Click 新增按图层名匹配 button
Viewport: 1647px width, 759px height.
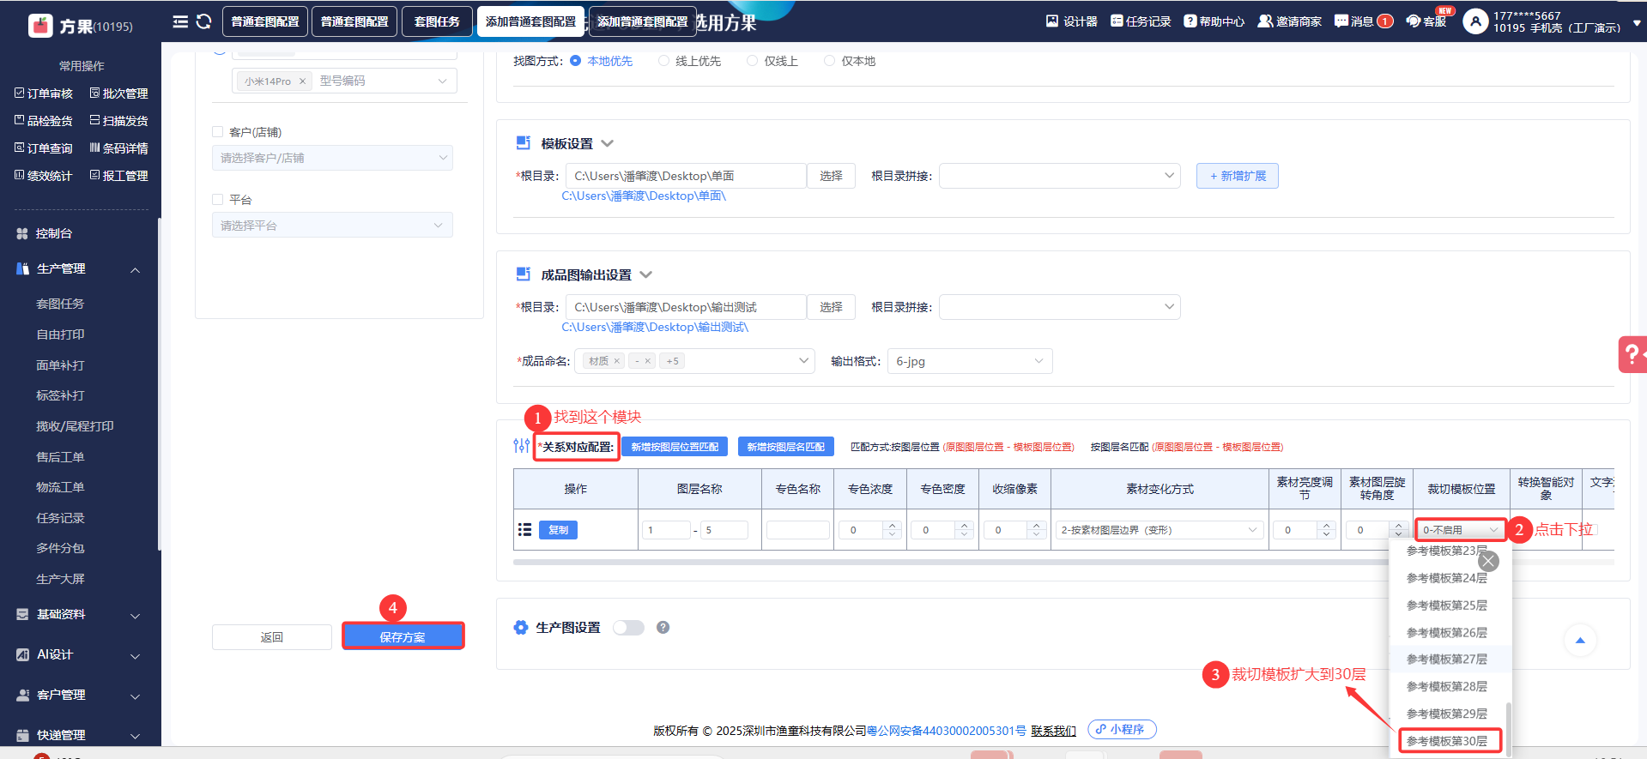[785, 447]
